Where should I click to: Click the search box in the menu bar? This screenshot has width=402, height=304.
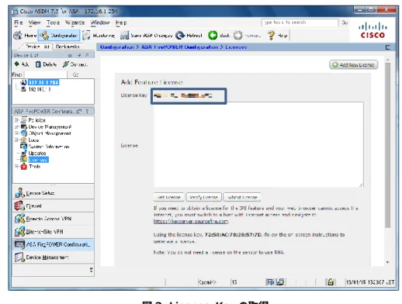(x=300, y=22)
